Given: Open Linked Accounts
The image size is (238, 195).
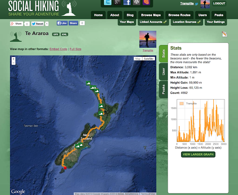Looking at the screenshot, I should coord(153,22).
